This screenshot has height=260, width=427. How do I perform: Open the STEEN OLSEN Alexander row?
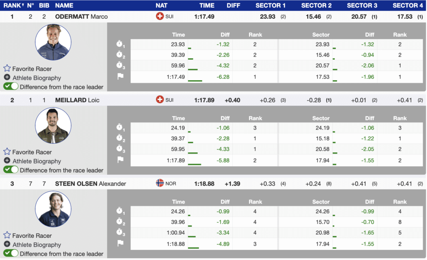tap(90, 184)
